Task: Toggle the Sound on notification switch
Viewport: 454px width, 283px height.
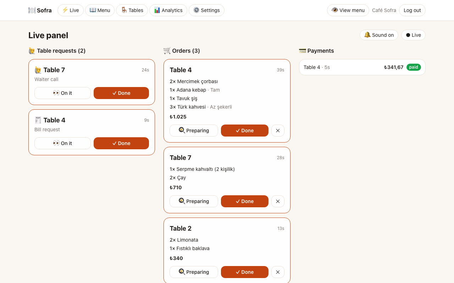Action: tap(379, 35)
